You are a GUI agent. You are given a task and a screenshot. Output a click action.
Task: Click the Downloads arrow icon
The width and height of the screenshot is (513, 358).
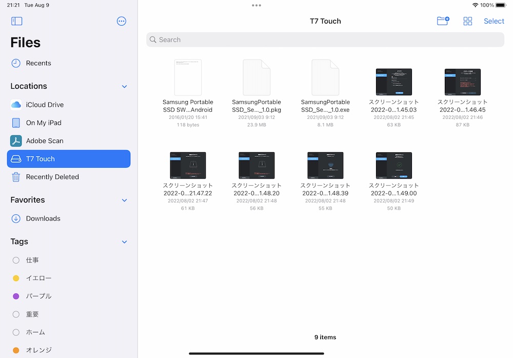(16, 218)
